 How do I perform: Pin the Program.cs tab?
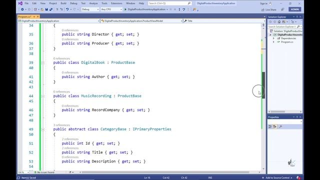coord(34,16)
